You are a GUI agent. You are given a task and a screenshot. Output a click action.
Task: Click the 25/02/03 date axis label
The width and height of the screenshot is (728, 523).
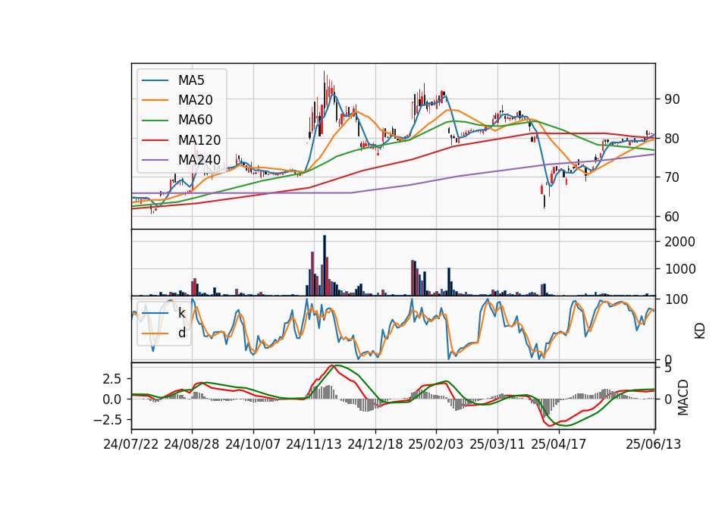pyautogui.click(x=436, y=444)
